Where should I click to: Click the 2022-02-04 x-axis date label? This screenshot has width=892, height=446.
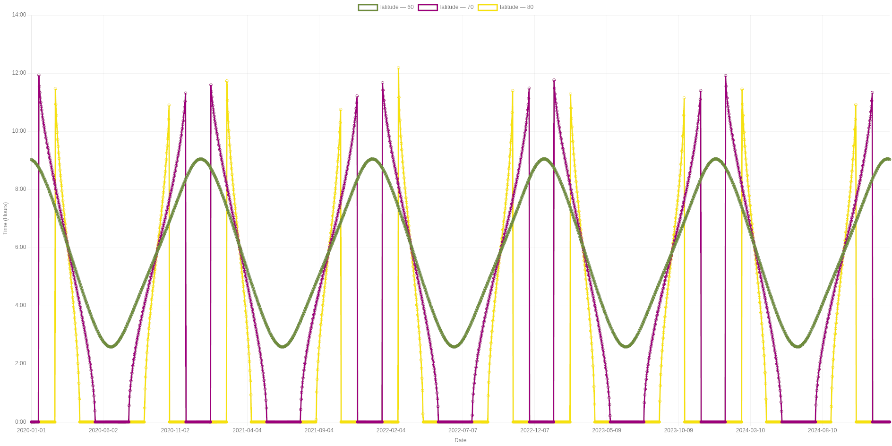[x=391, y=430]
